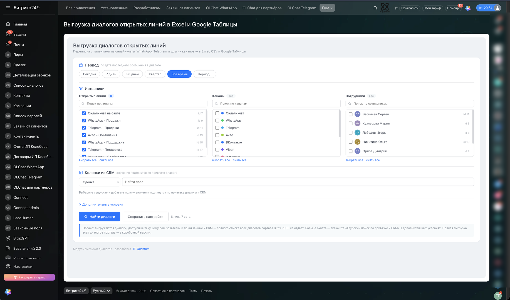The image size is (510, 300).
Task: Click the Зависимые поля sidebar icon
Action: 8,228
